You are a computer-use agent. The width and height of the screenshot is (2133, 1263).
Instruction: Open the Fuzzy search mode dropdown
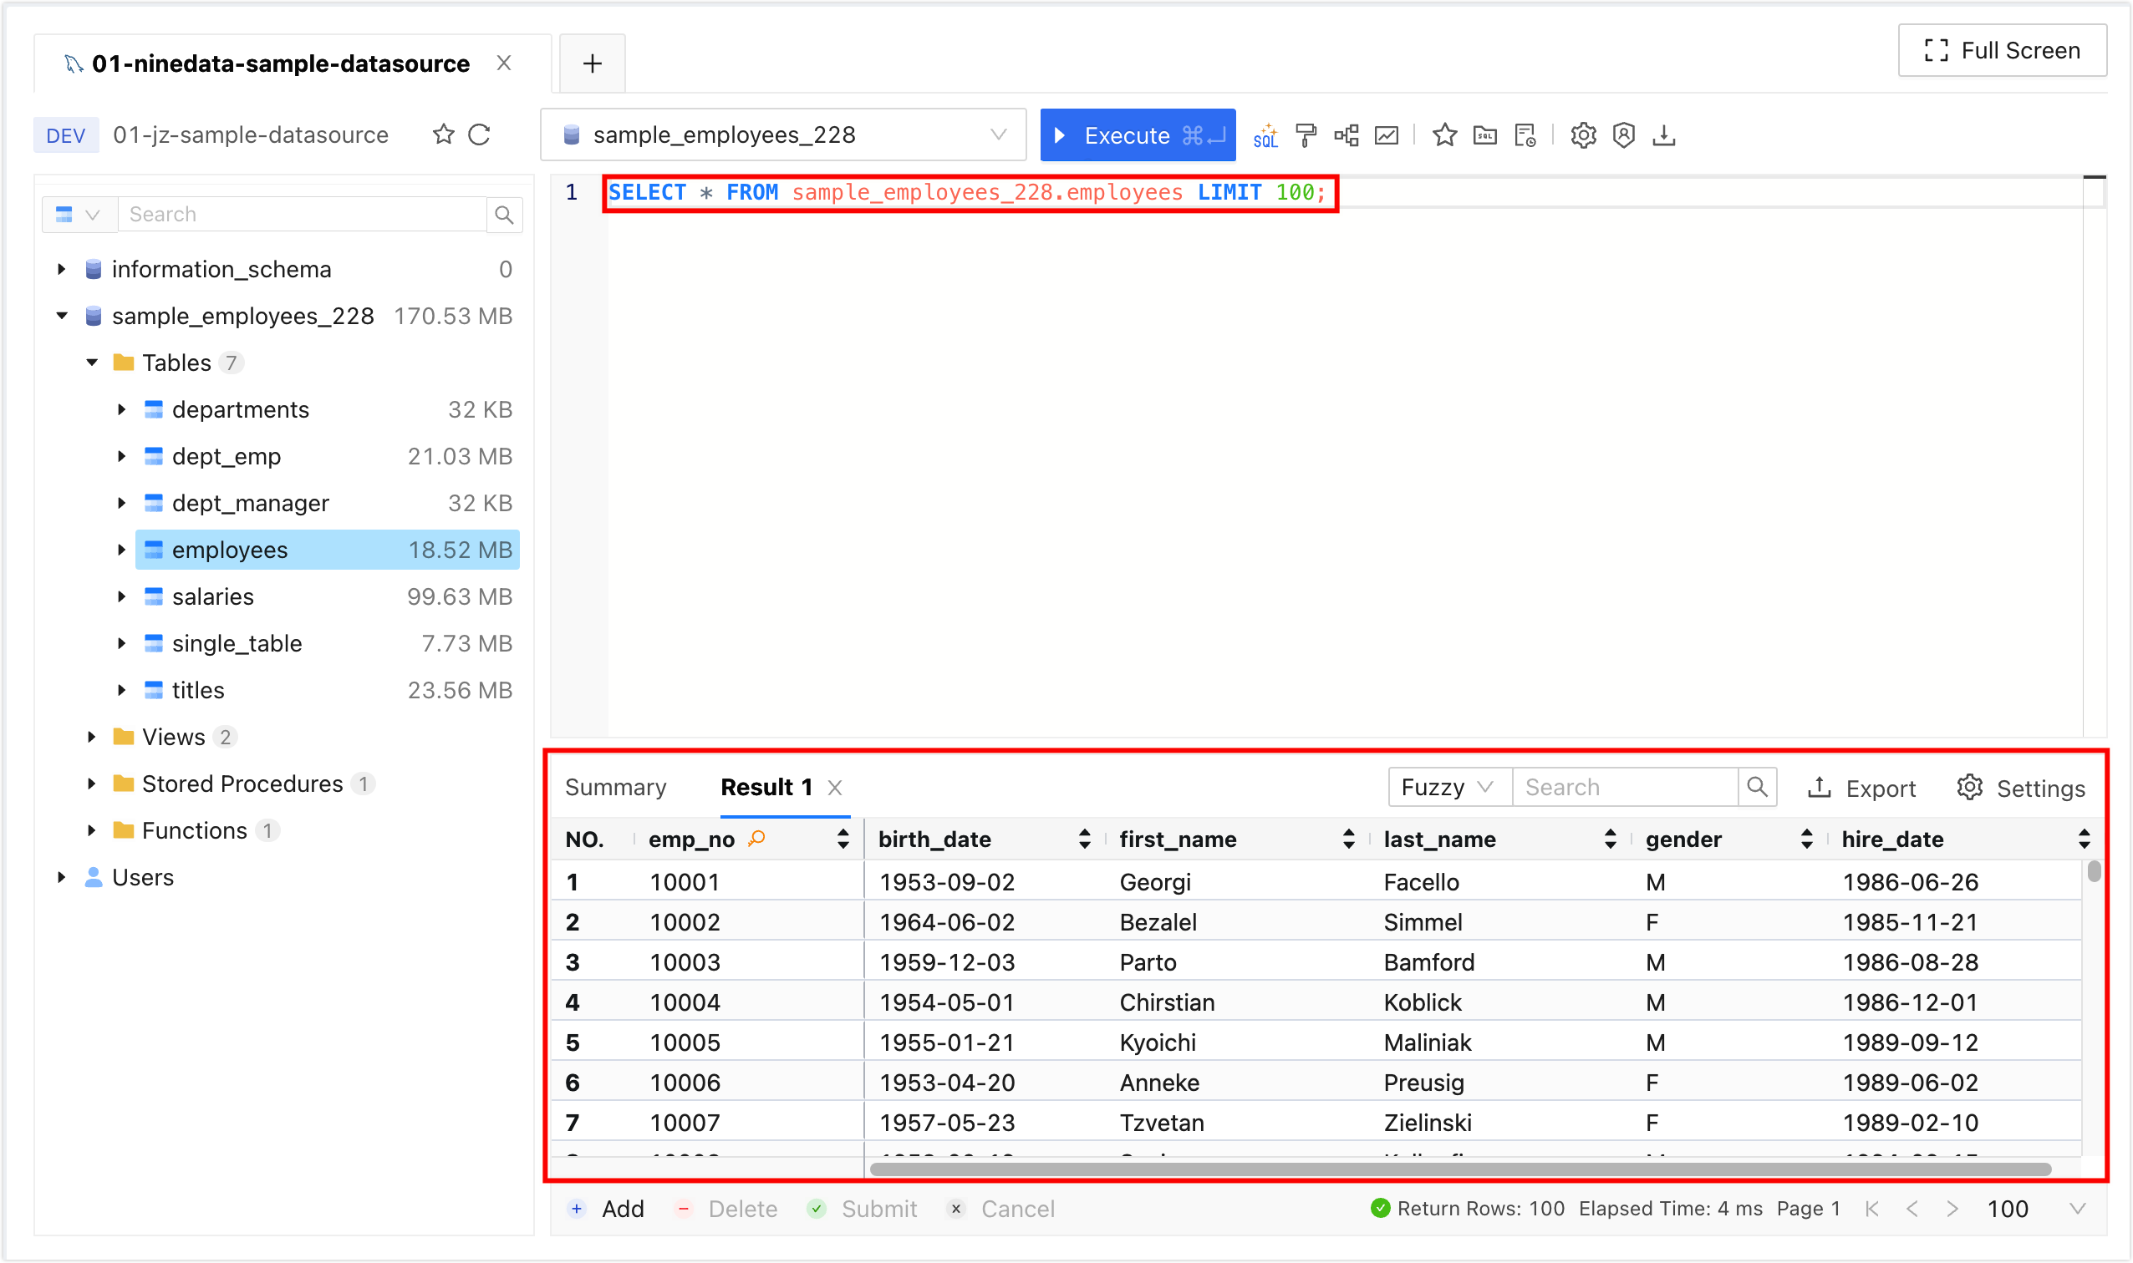click(x=1450, y=787)
